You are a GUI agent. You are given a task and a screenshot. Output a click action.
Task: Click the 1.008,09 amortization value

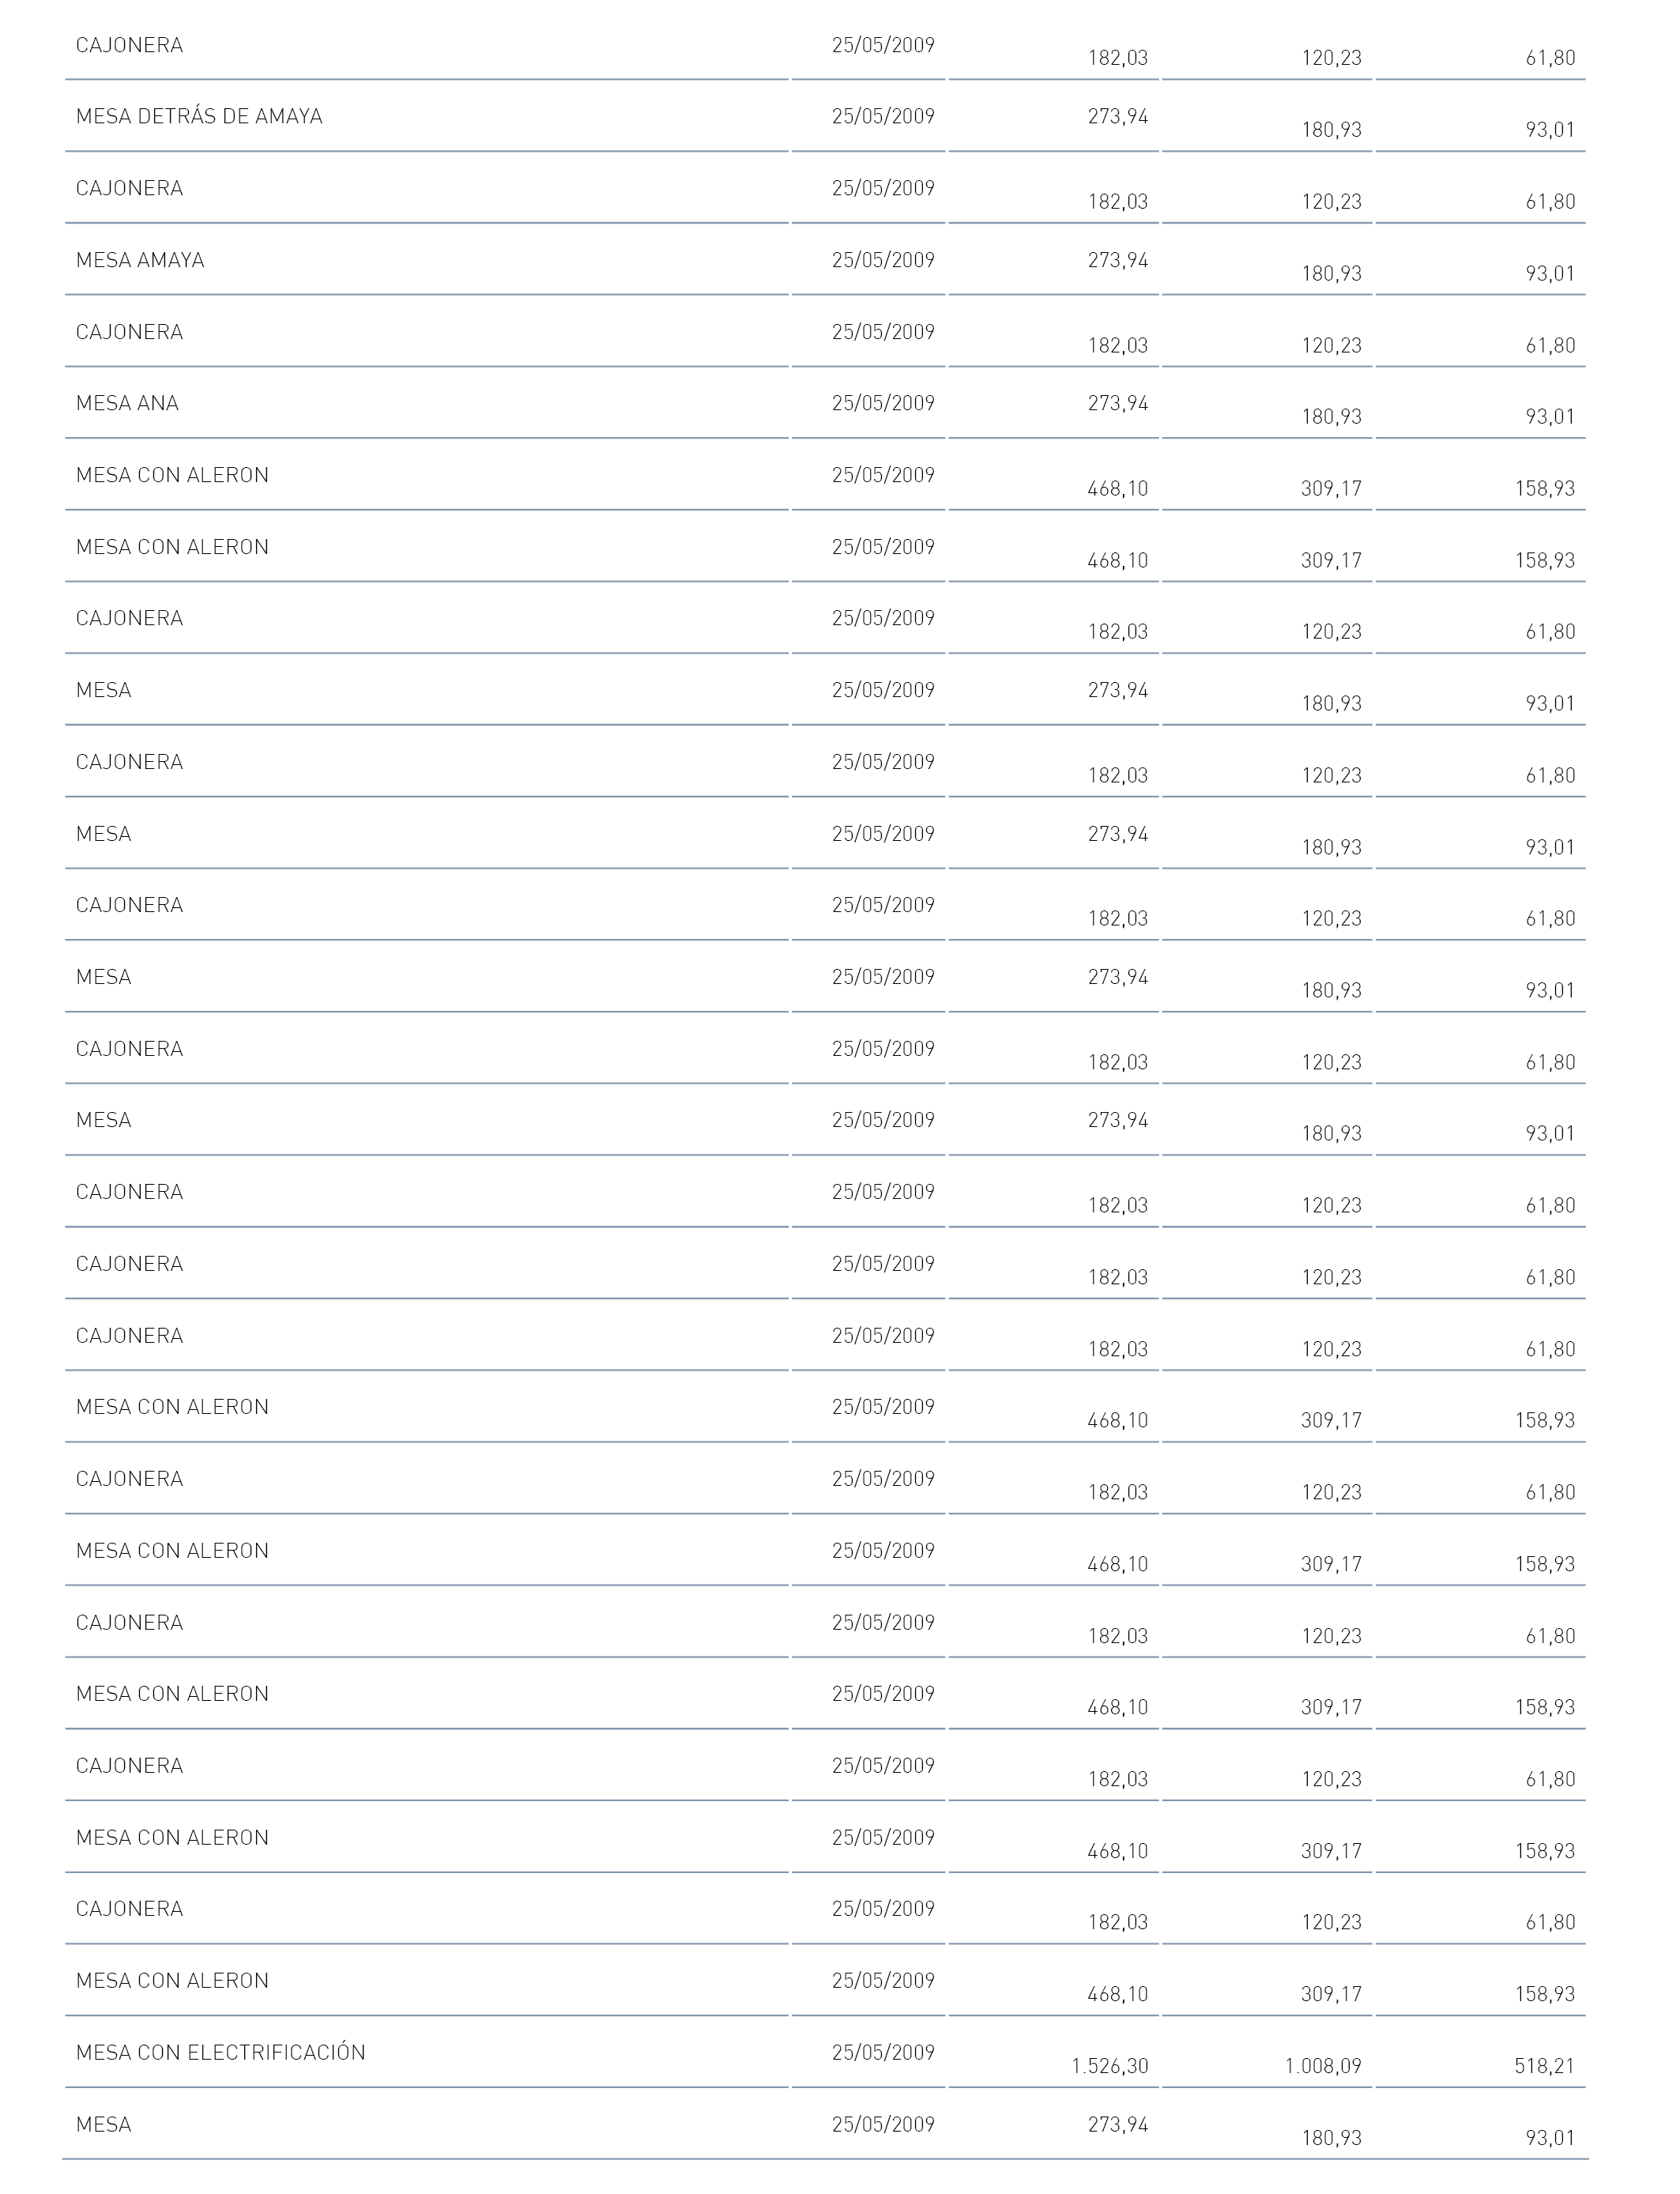1323,2066
